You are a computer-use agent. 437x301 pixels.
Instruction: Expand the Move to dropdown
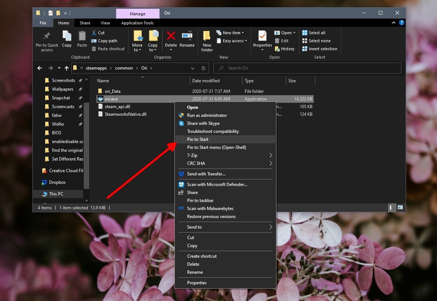point(137,49)
